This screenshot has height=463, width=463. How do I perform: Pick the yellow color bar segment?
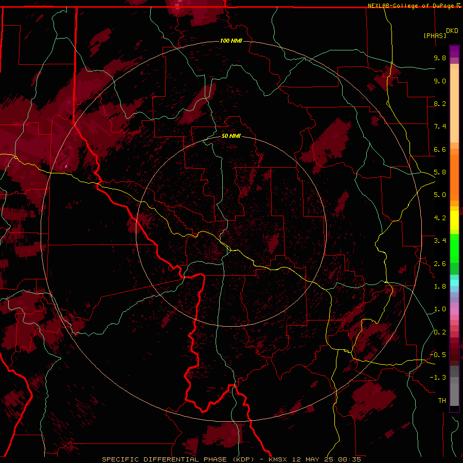(454, 220)
